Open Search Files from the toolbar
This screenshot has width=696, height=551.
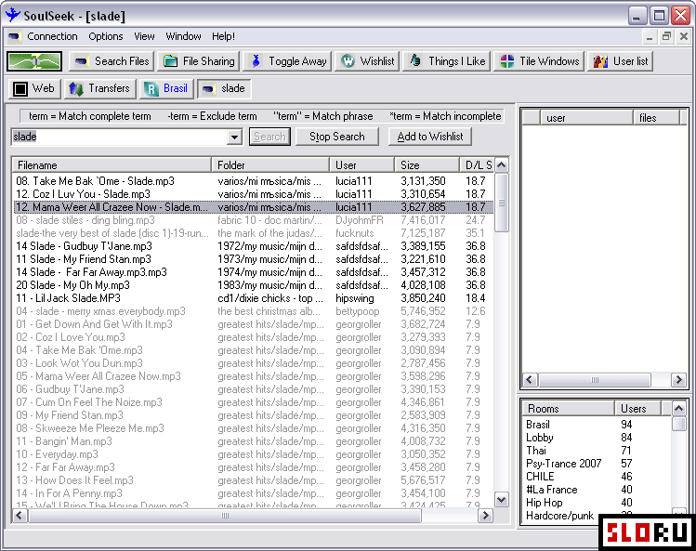pyautogui.click(x=112, y=61)
